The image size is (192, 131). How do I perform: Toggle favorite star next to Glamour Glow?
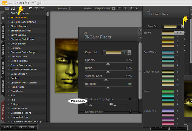(9, 108)
